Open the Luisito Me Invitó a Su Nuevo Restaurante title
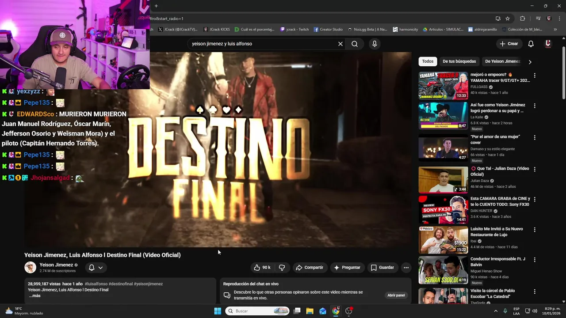This screenshot has width=566, height=318. click(x=497, y=232)
